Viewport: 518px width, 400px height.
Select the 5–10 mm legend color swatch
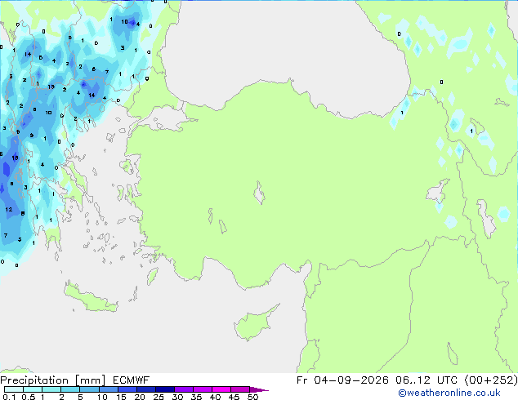[90, 389]
